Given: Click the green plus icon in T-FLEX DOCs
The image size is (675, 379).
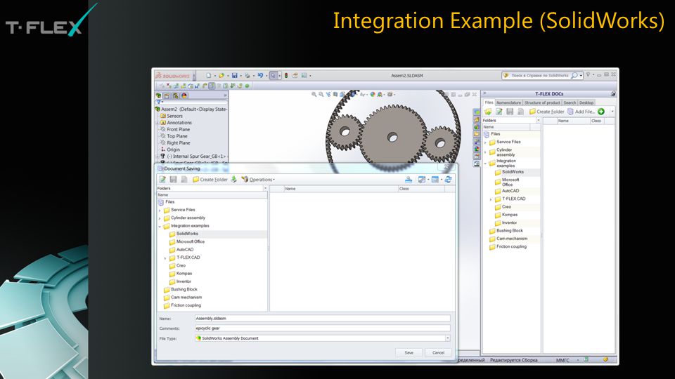Looking at the screenshot, I should coord(601,112).
